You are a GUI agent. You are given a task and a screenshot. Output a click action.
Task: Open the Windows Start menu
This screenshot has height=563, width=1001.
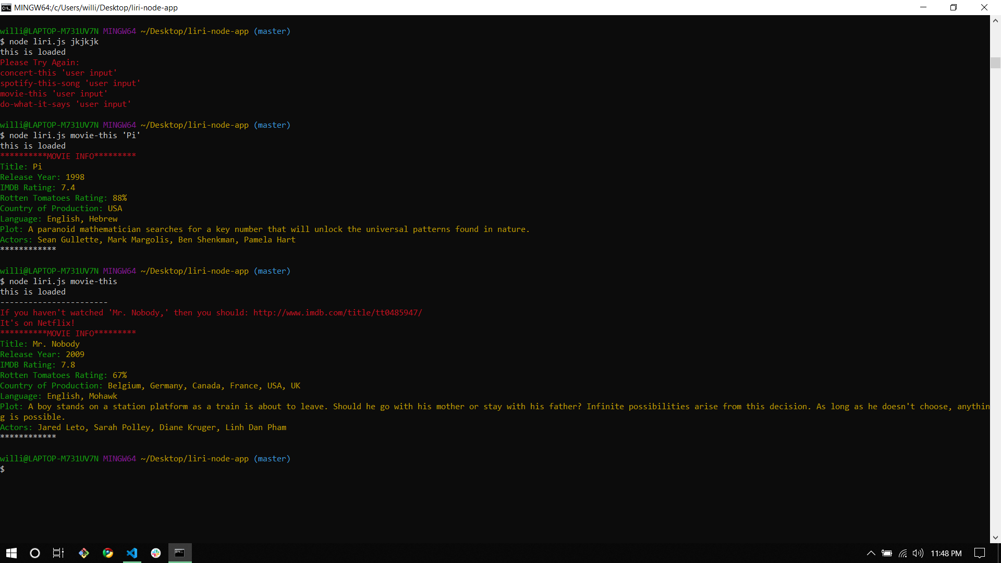pos(11,553)
